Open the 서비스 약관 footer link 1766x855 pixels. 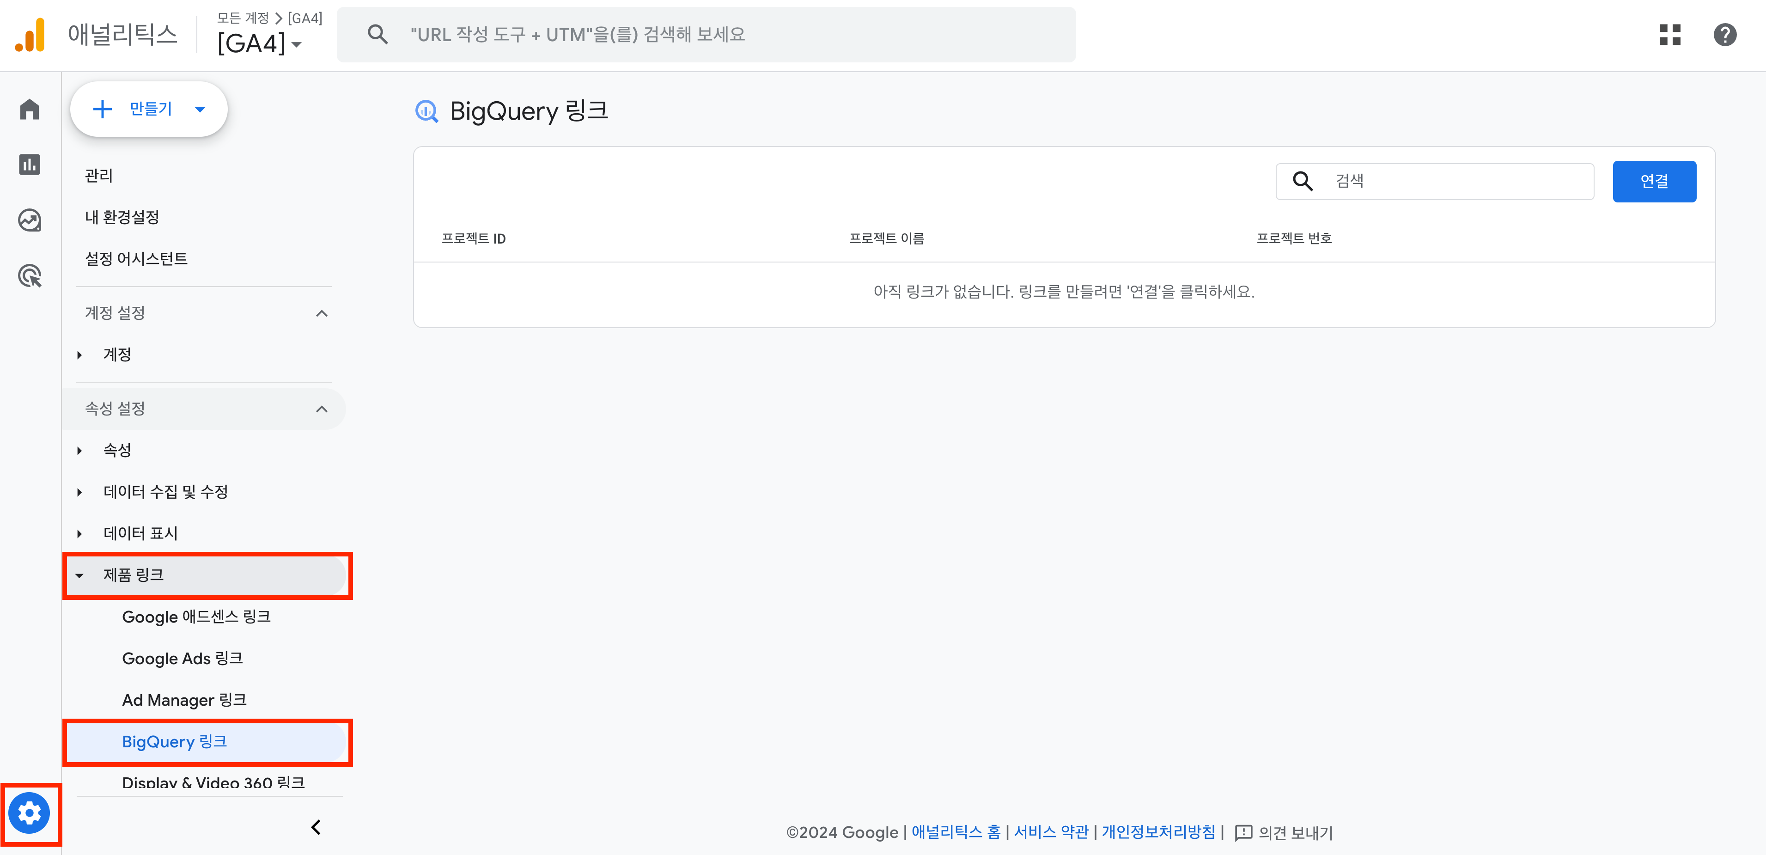pos(1051,832)
